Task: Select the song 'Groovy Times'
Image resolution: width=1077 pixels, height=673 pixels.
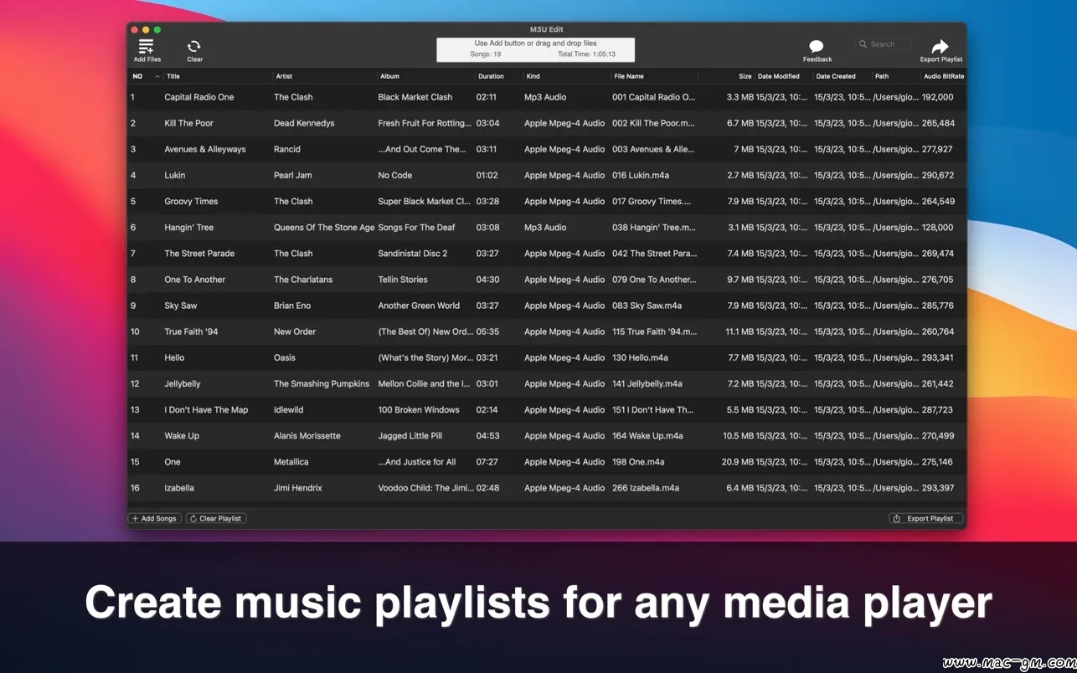Action: pos(191,201)
